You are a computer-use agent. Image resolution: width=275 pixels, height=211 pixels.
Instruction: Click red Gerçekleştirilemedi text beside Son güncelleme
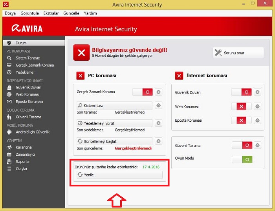[133, 148]
